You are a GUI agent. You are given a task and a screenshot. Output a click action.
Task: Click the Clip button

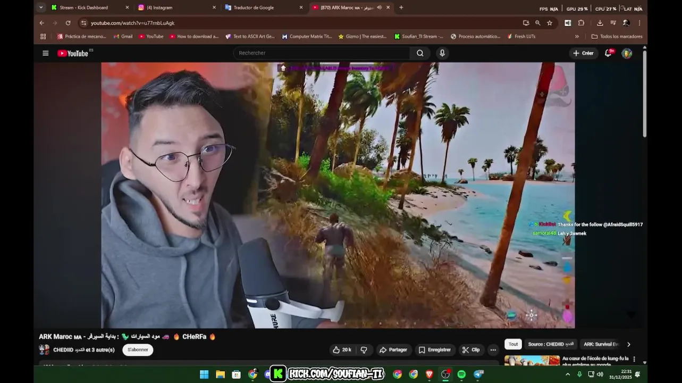pos(471,350)
